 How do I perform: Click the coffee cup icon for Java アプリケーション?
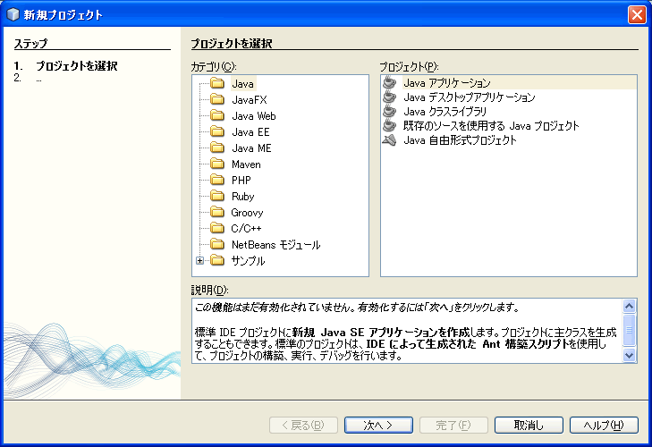click(389, 82)
